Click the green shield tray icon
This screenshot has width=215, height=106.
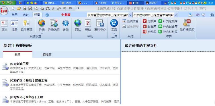pos(199,3)
